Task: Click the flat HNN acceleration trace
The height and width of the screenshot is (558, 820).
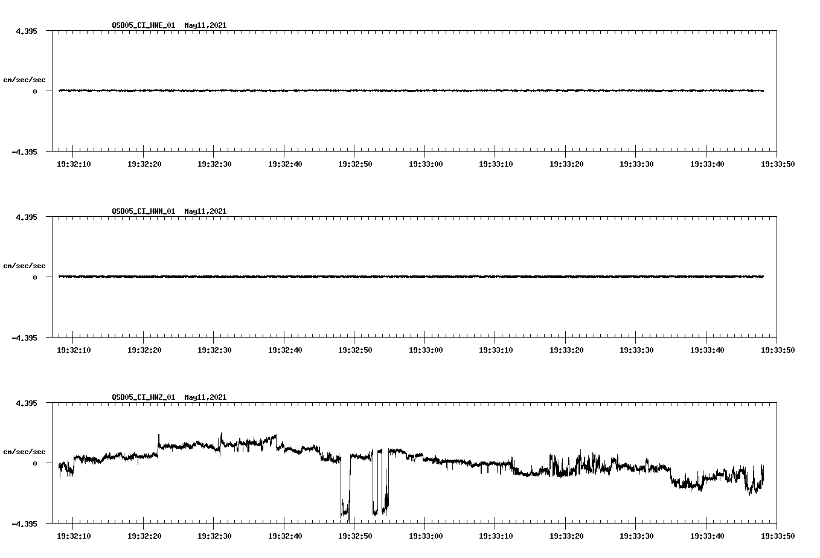Action: point(411,277)
